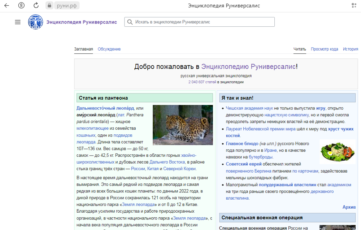
Task: Follow the игру link
Action: coord(321,108)
